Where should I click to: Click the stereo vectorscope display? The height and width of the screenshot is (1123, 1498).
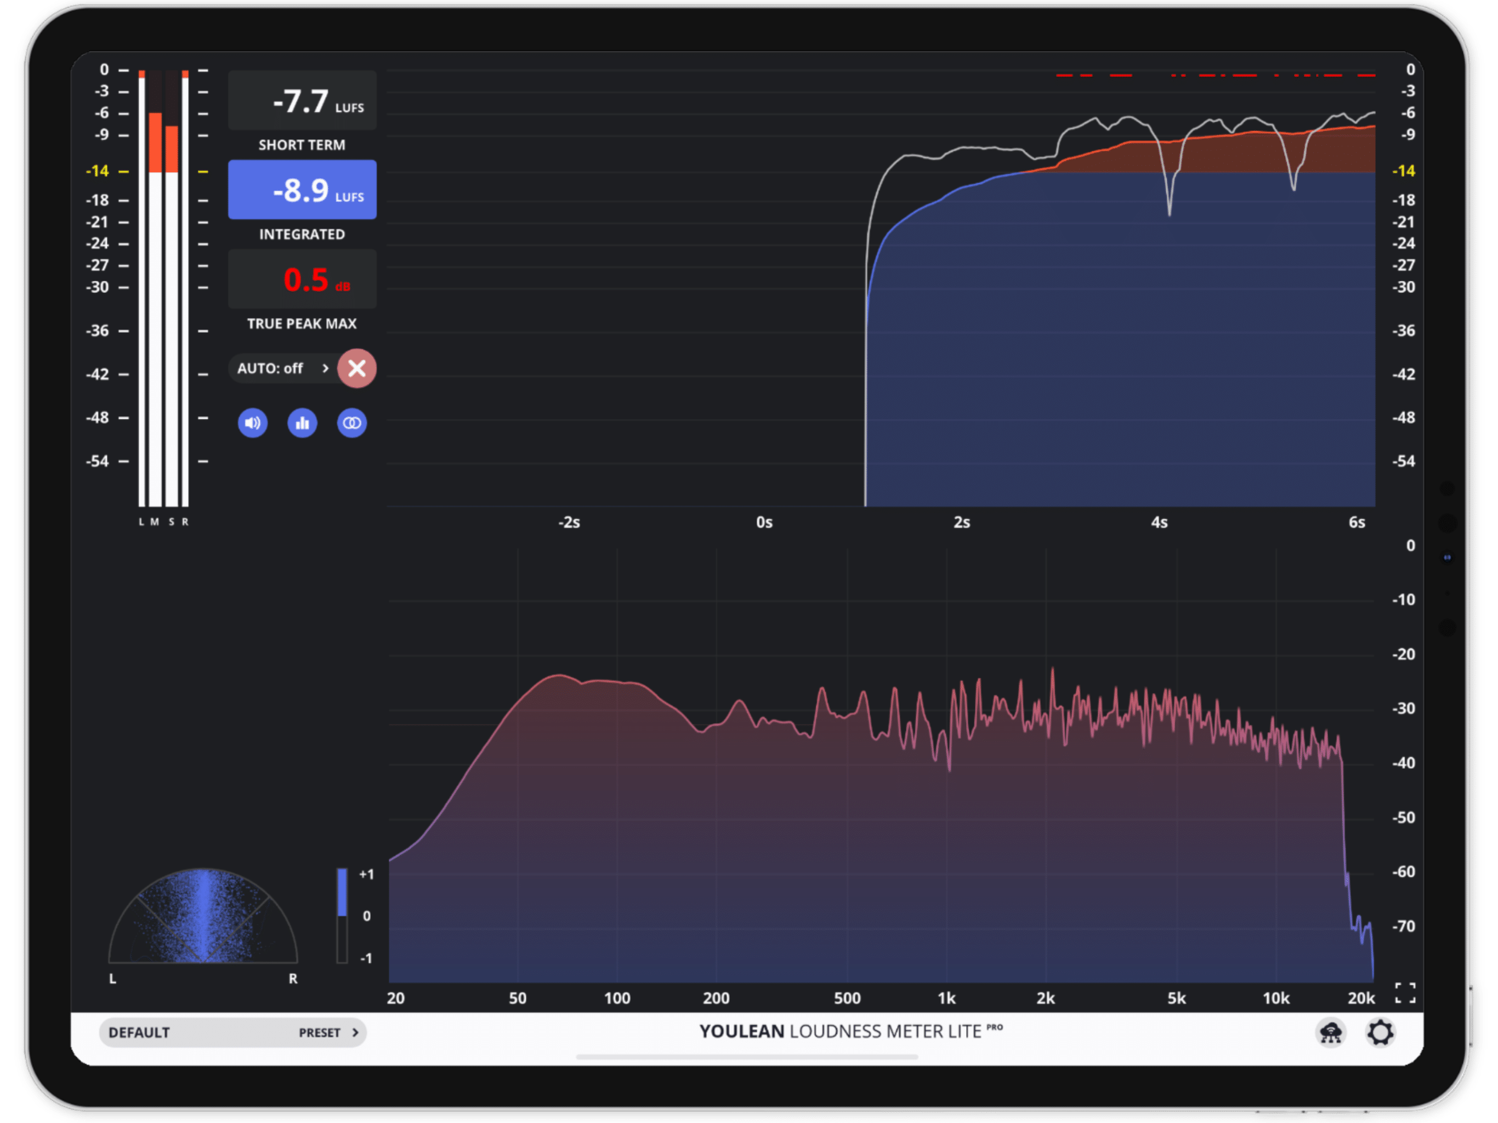coord(202,916)
